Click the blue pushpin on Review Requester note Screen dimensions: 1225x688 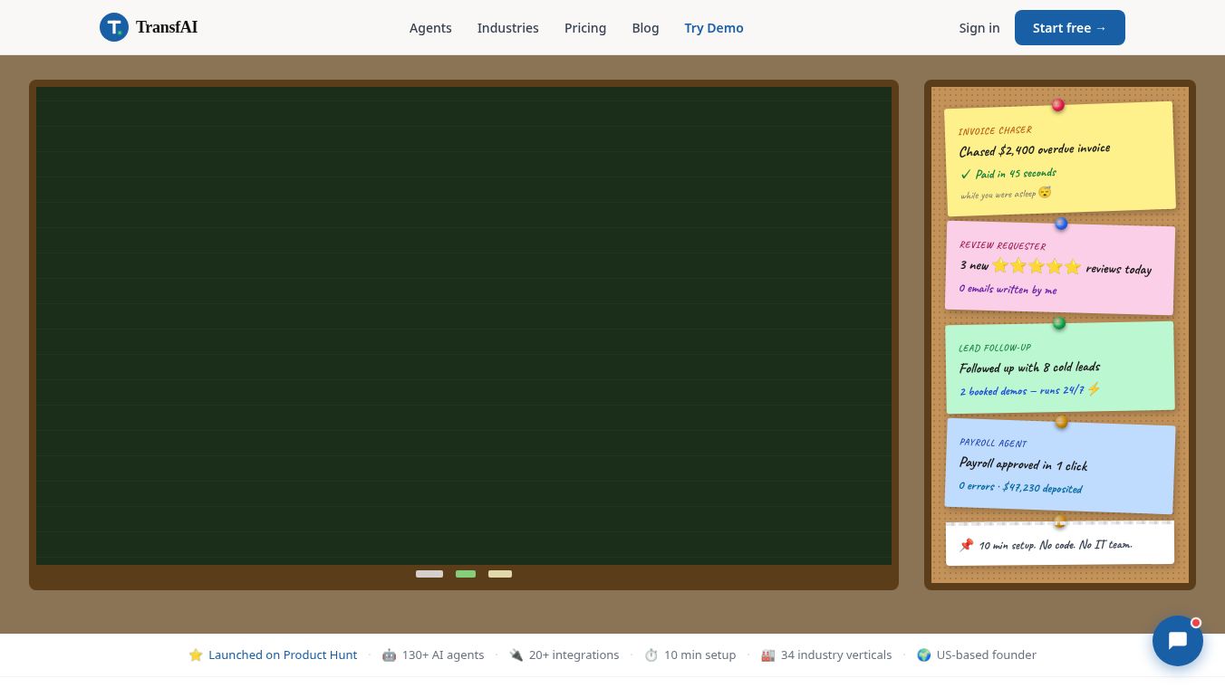[1061, 224]
